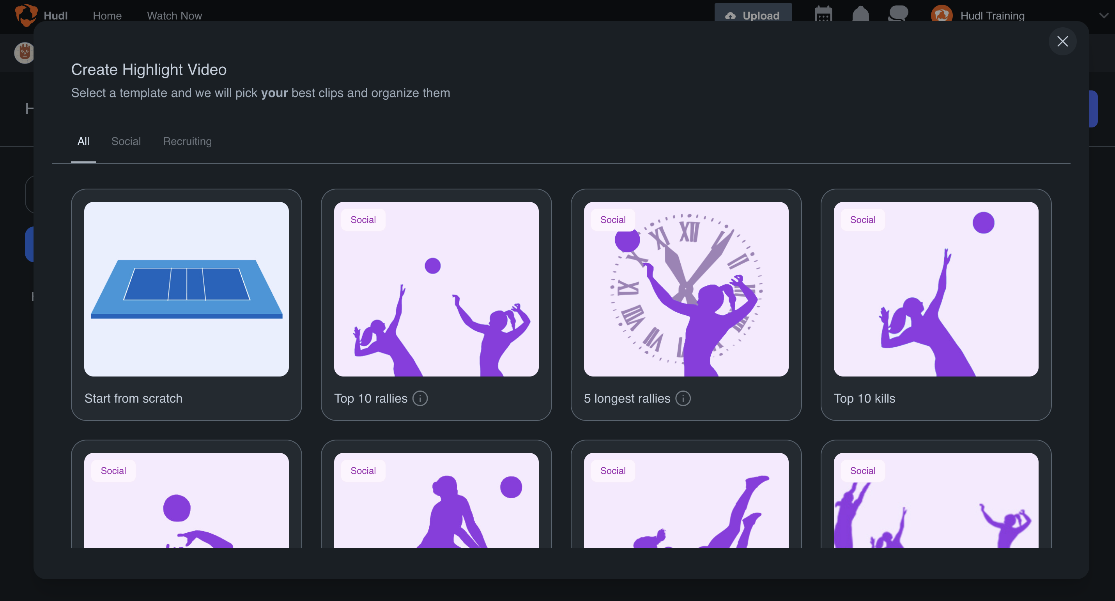Select the 5 longest rallies clock thumbnail

[686, 289]
